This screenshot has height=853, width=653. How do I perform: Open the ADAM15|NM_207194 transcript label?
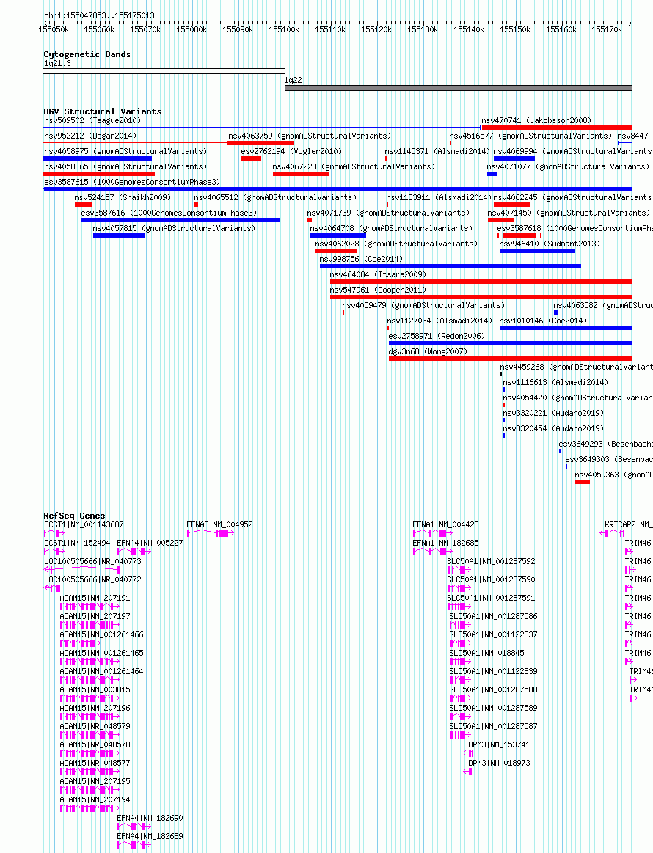coord(95,799)
